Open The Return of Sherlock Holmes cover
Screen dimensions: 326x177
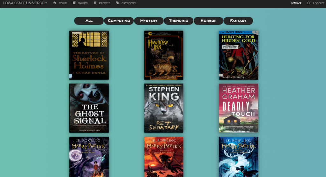(x=89, y=55)
